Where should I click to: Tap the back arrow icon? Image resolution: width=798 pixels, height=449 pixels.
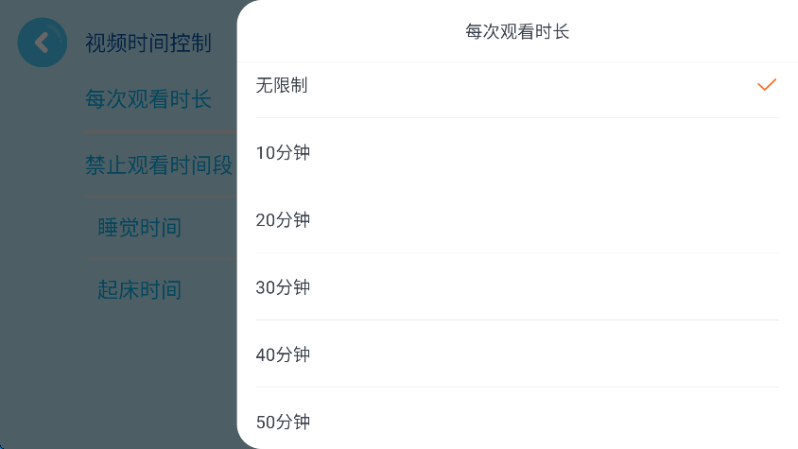tap(42, 43)
